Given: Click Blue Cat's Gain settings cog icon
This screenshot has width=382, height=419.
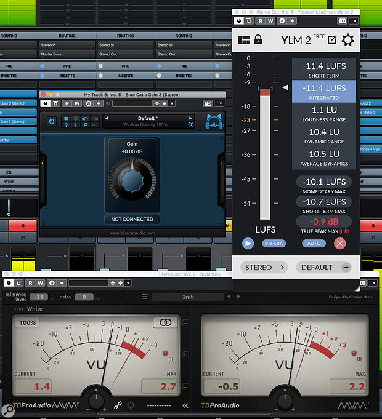Looking at the screenshot, I should [x=76, y=118].
